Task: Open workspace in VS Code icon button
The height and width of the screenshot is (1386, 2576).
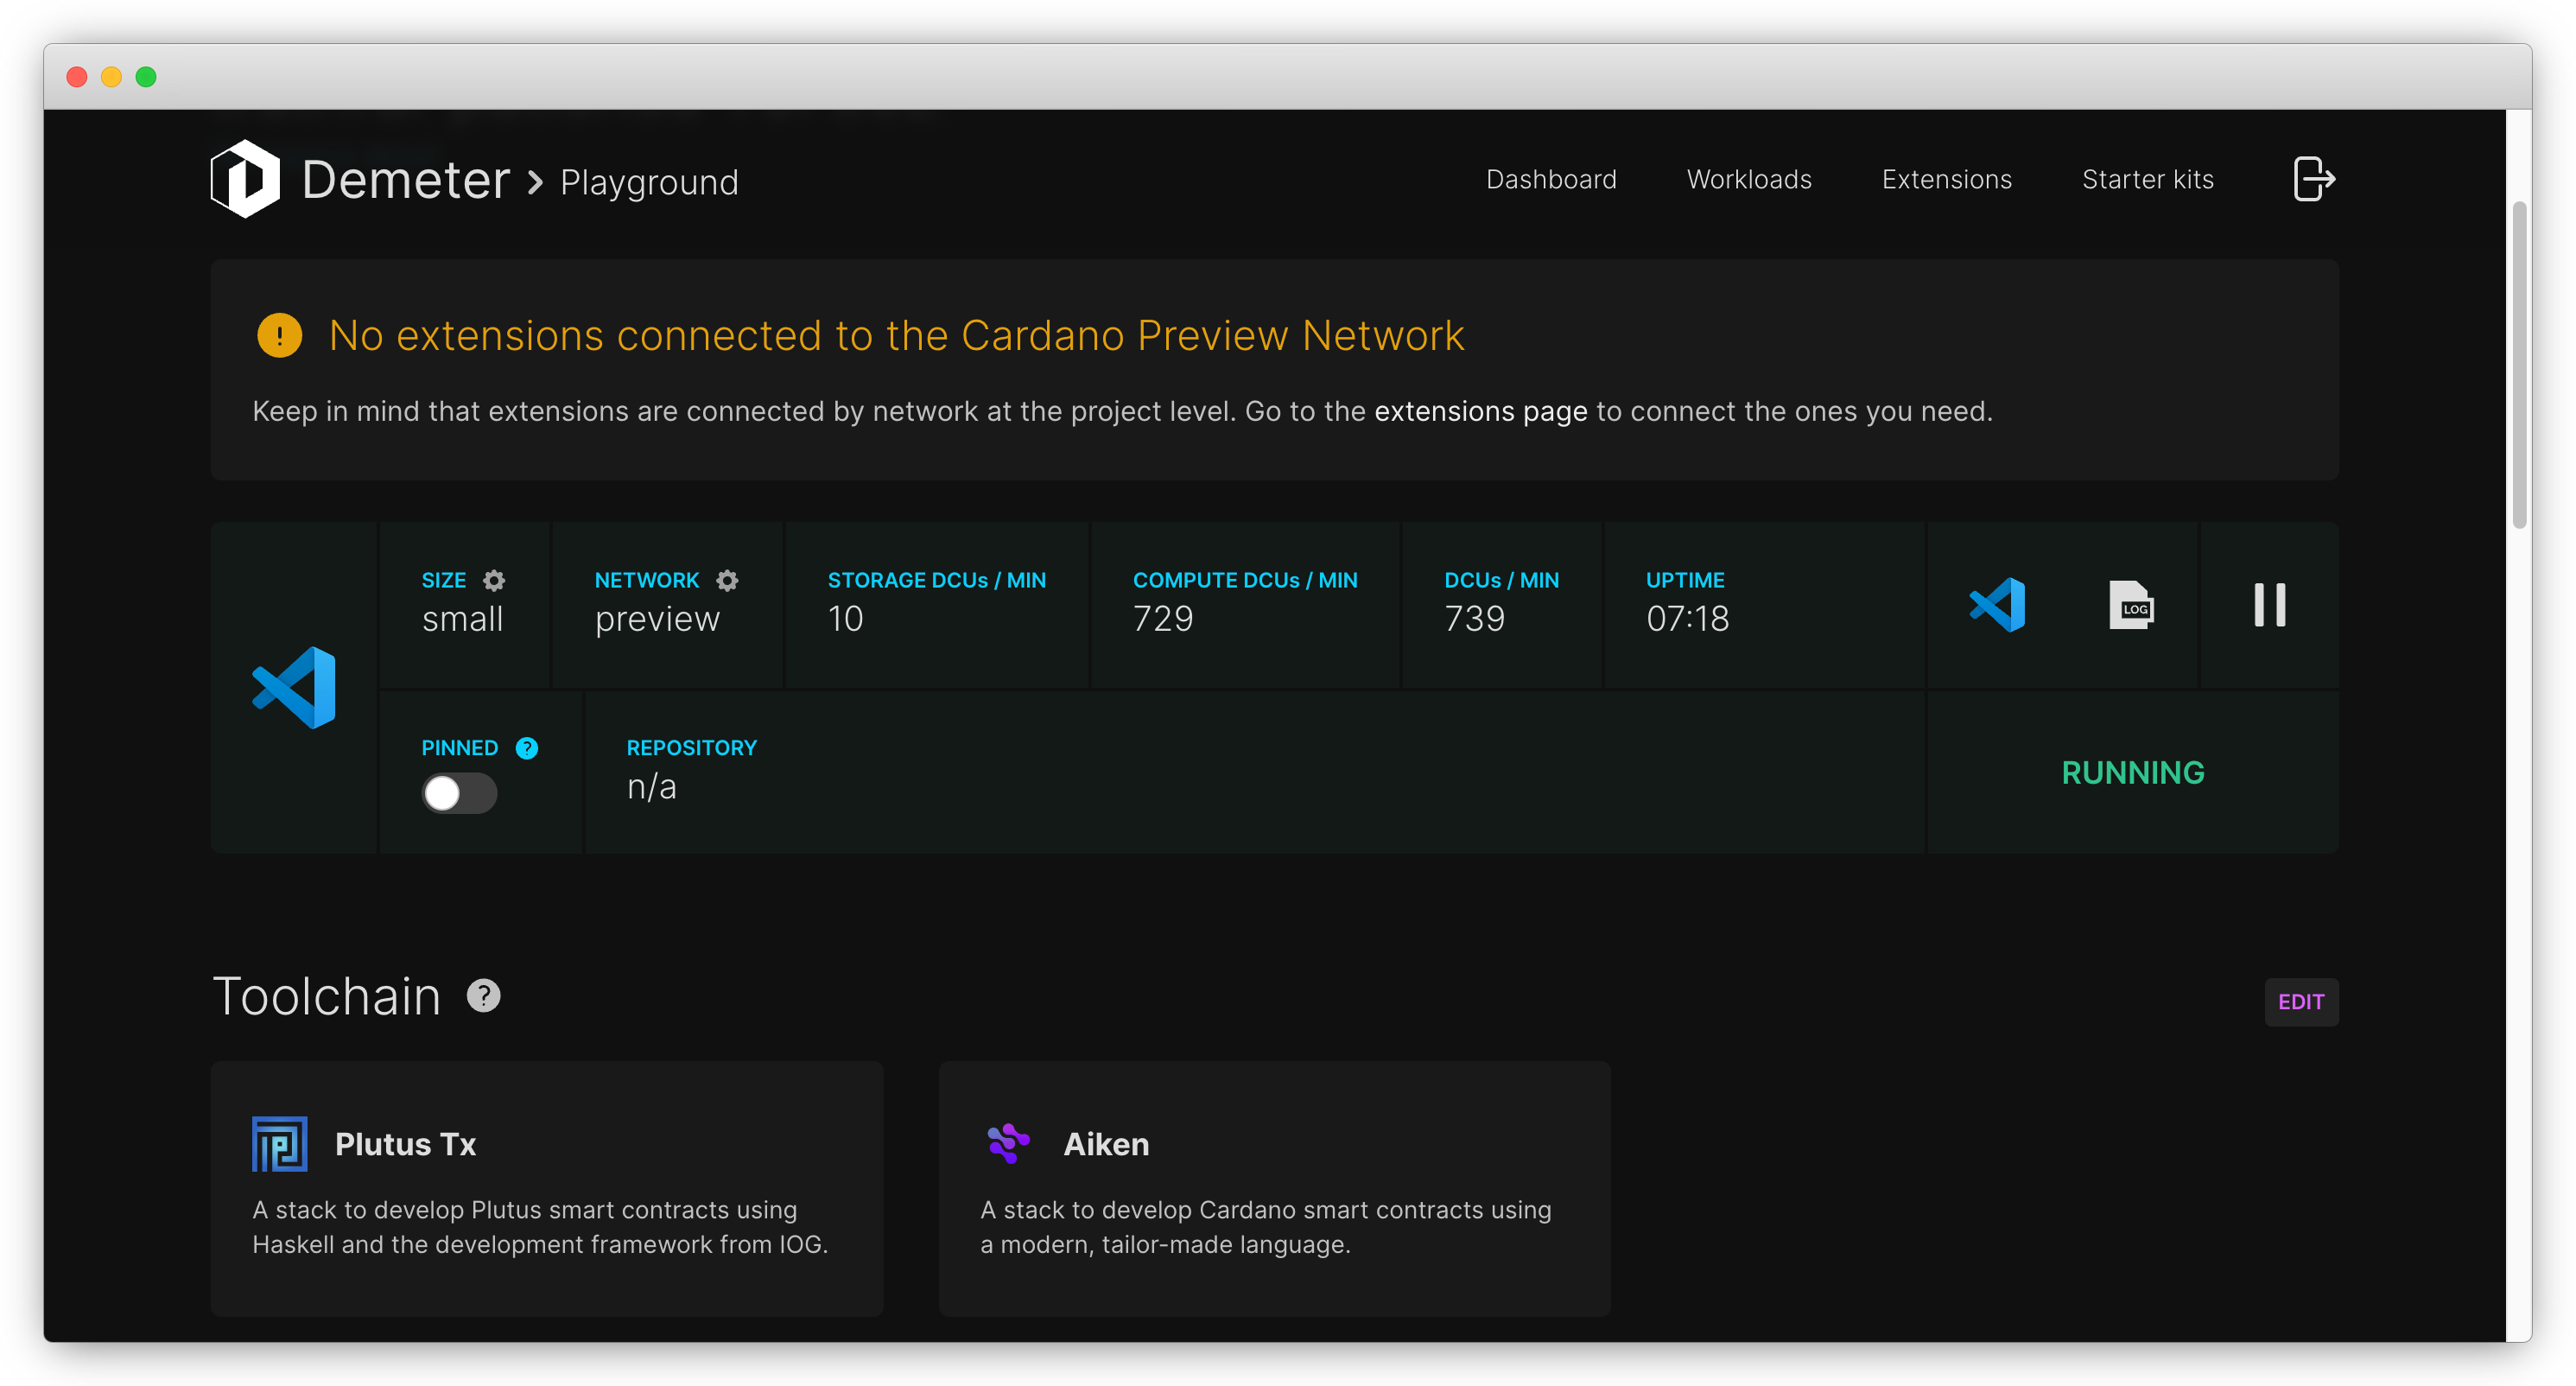Action: click(1997, 605)
